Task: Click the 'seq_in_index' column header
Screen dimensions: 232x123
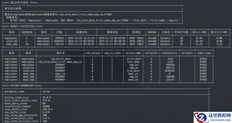Action: pyautogui.click(x=113, y=53)
